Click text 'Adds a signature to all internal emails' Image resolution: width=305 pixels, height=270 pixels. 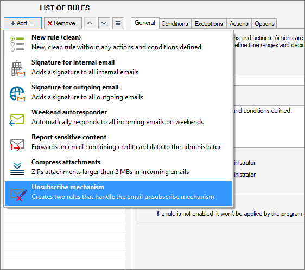click(x=85, y=72)
